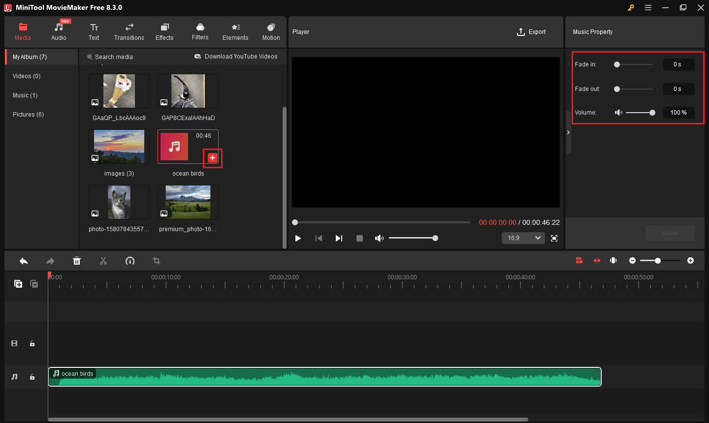Select the GAP8CExalAAhHaD thumbnail
The width and height of the screenshot is (709, 423).
pyautogui.click(x=188, y=91)
